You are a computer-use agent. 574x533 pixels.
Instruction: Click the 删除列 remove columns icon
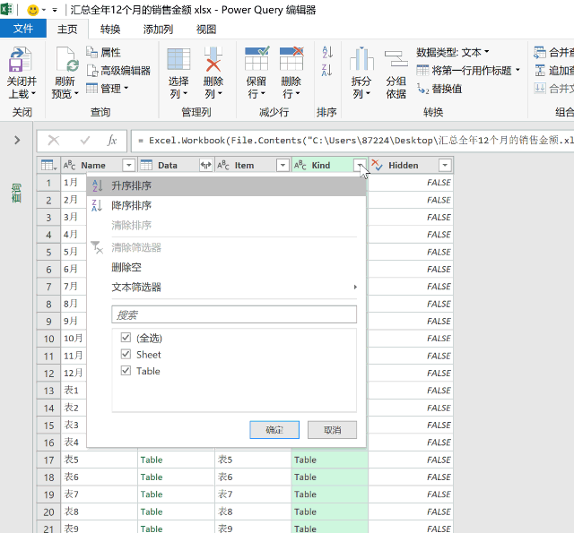213,59
